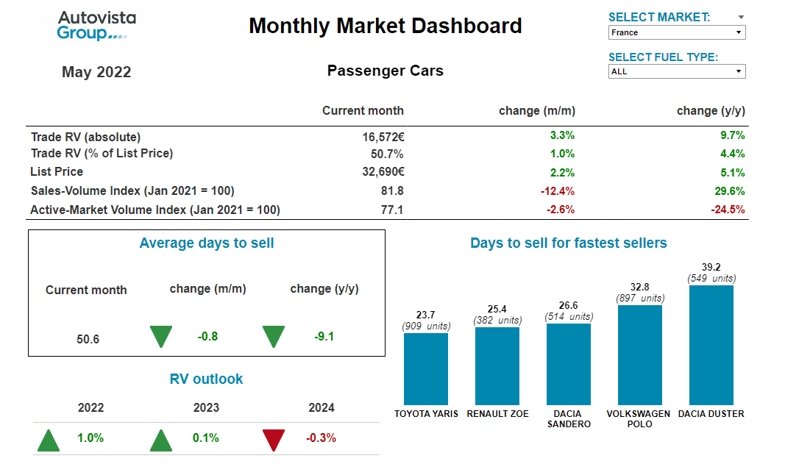
Task: Click the Days to sell for fastest sellers heading
Action: click(569, 243)
